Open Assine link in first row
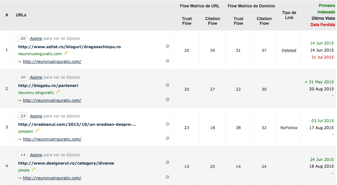 pos(36,38)
